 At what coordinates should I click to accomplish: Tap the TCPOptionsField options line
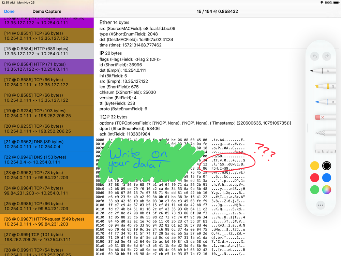tap(195, 123)
